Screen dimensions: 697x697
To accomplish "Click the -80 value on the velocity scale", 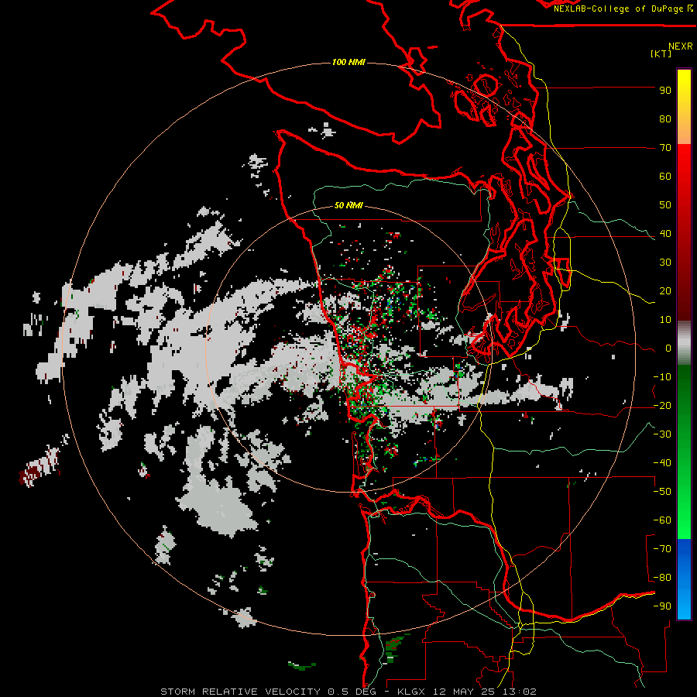I will (x=662, y=578).
